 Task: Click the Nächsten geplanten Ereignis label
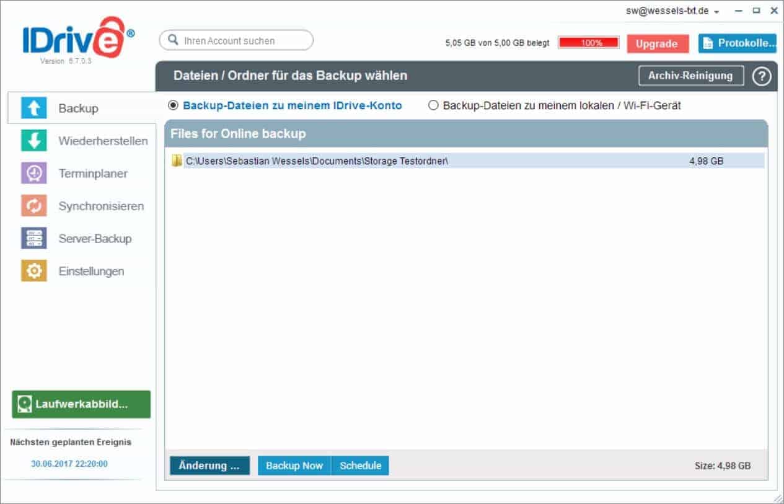click(x=71, y=442)
